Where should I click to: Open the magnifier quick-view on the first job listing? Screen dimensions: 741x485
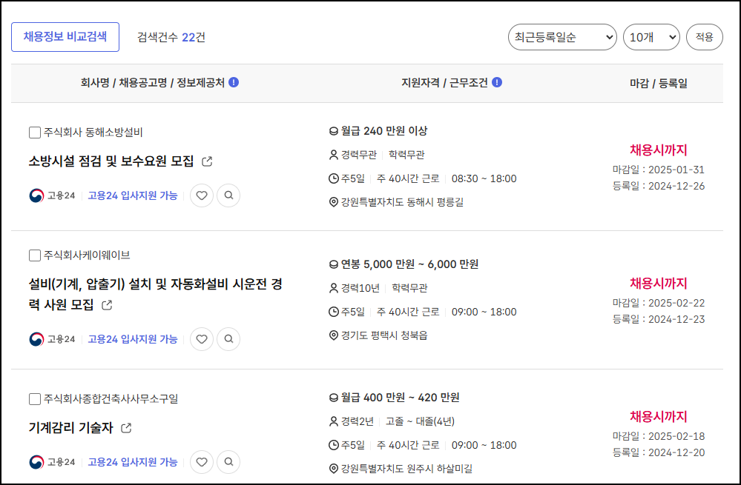click(x=229, y=195)
